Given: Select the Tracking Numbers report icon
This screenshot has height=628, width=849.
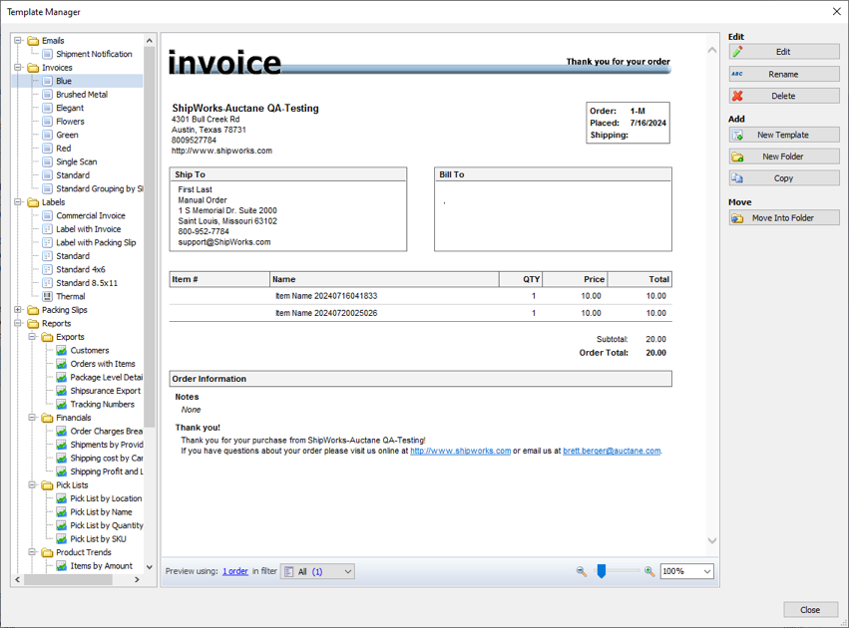Looking at the screenshot, I should click(62, 404).
